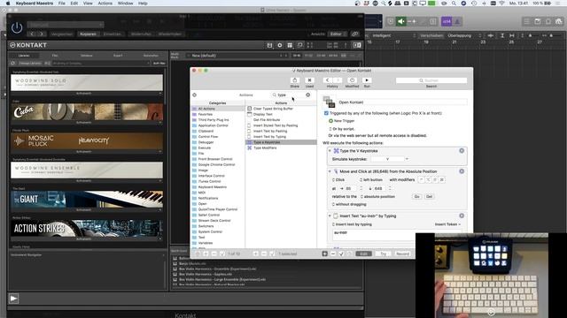Switch to Kontakt Files tab
The image size is (567, 318).
55,56
